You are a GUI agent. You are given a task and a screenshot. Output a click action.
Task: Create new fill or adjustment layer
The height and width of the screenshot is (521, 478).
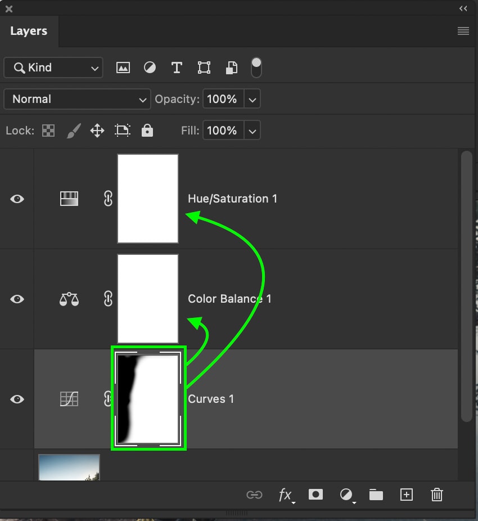pyautogui.click(x=347, y=495)
